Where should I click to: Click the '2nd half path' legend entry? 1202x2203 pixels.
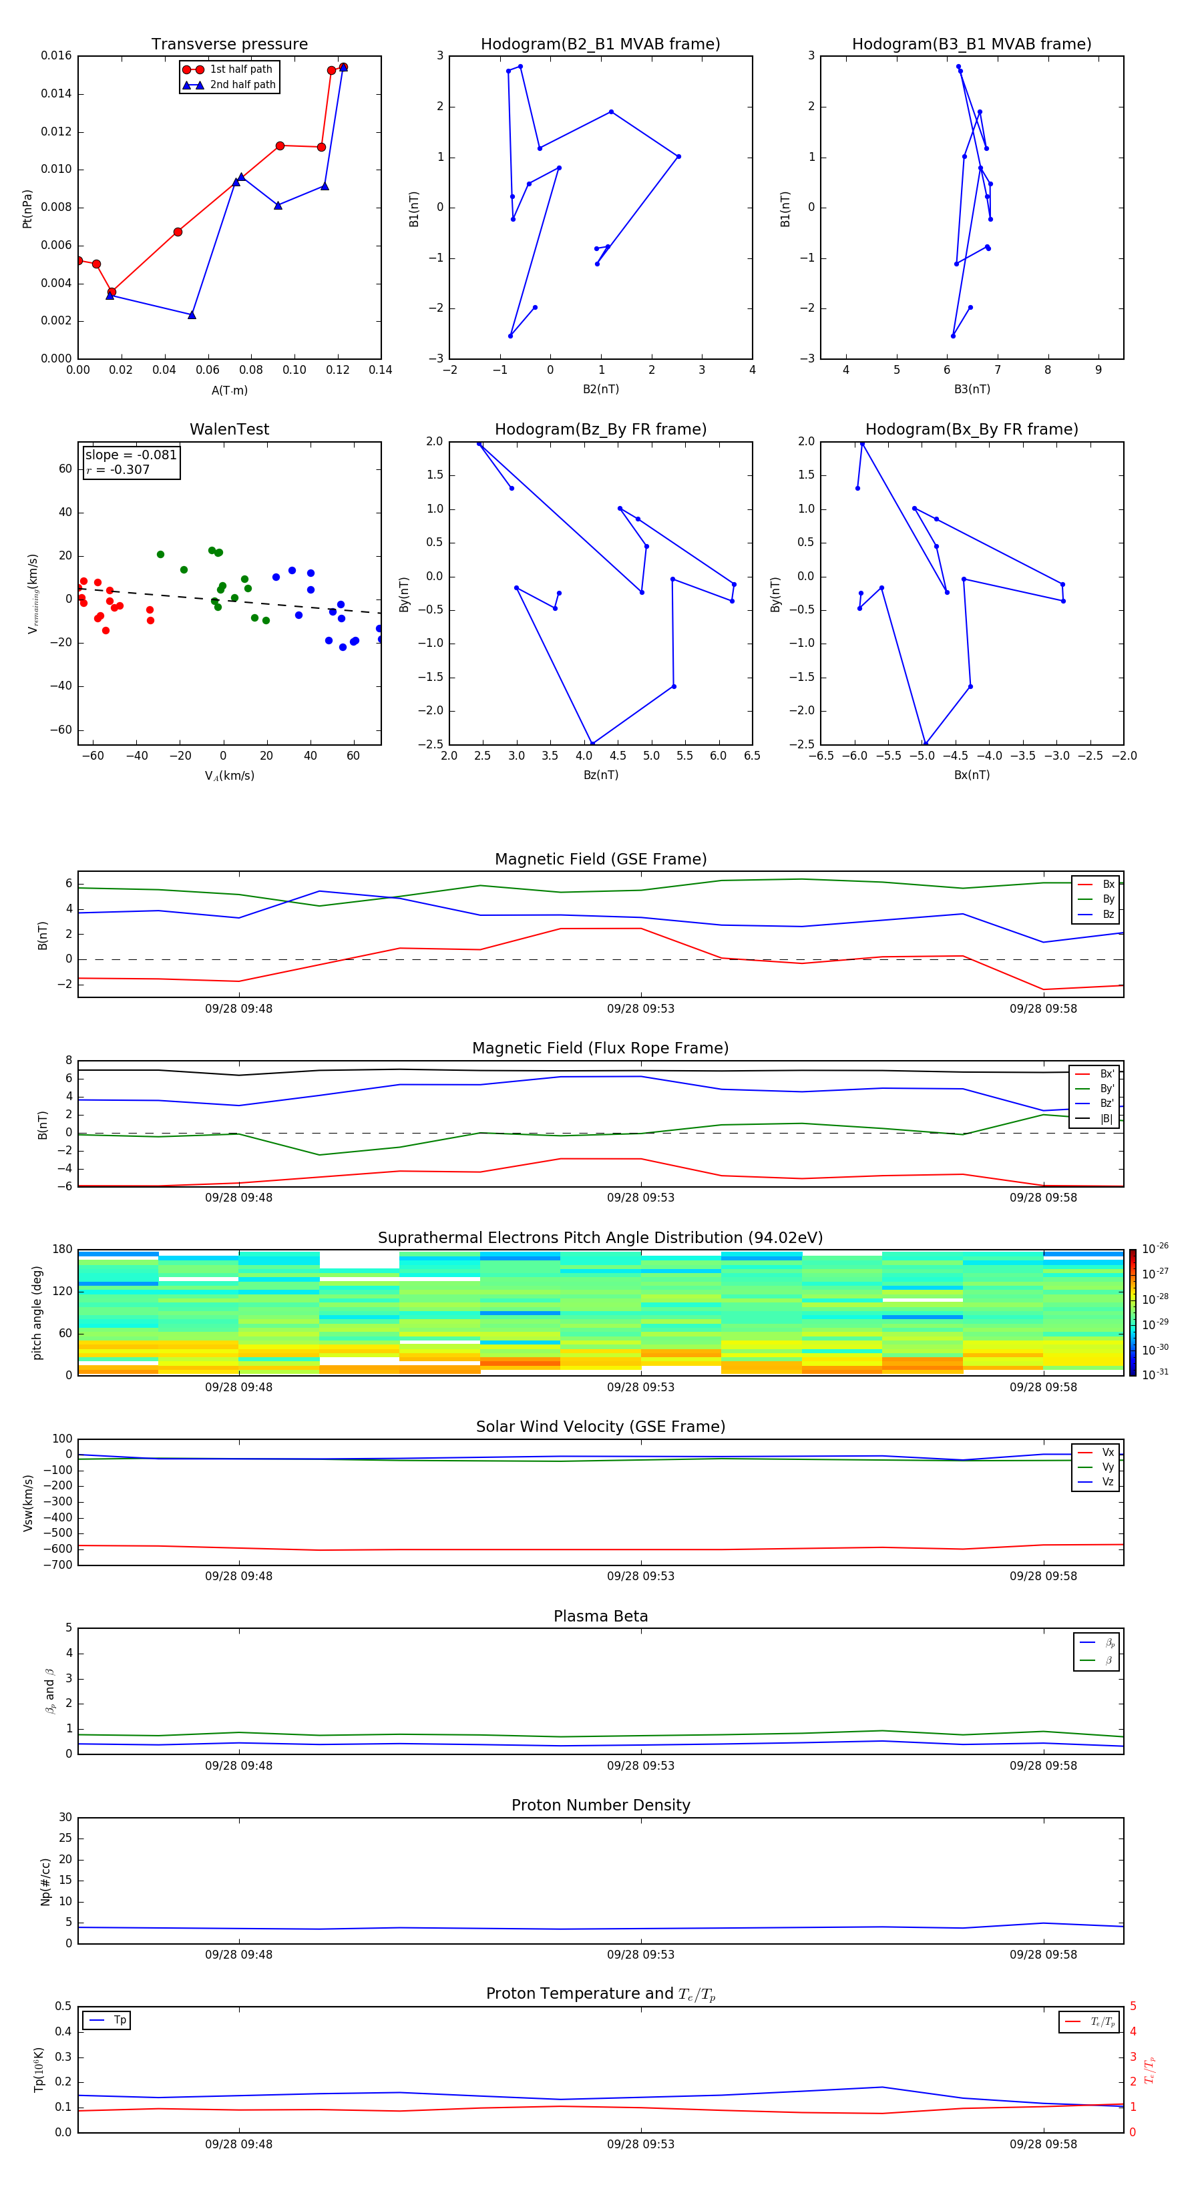[x=228, y=85]
